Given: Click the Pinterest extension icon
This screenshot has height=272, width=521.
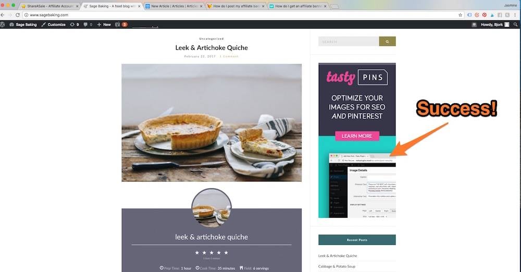Looking at the screenshot, I should click(x=485, y=15).
